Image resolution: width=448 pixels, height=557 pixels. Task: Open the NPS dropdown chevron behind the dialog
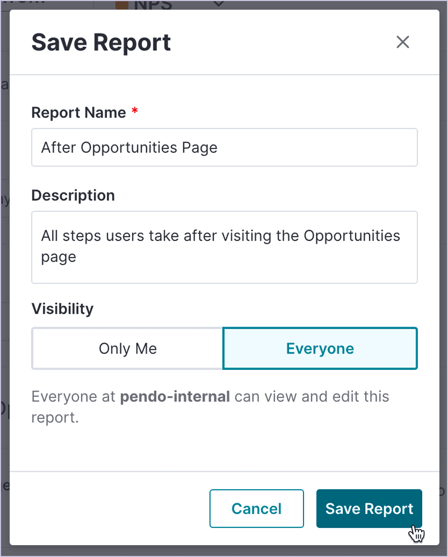coord(217,4)
